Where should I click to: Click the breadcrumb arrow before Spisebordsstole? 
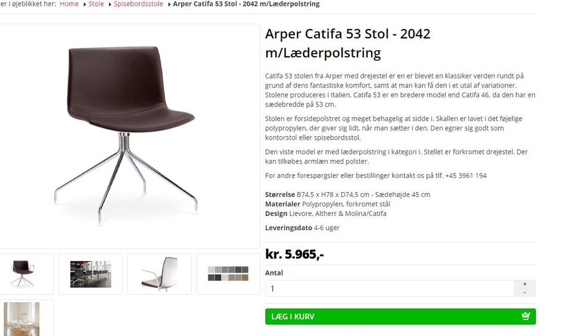coord(110,4)
